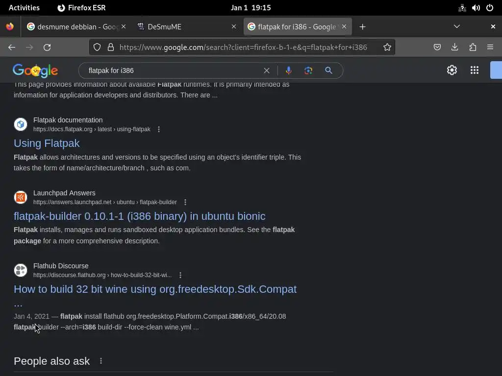Focus the Google search input field
This screenshot has width=502, height=376.
click(x=173, y=70)
